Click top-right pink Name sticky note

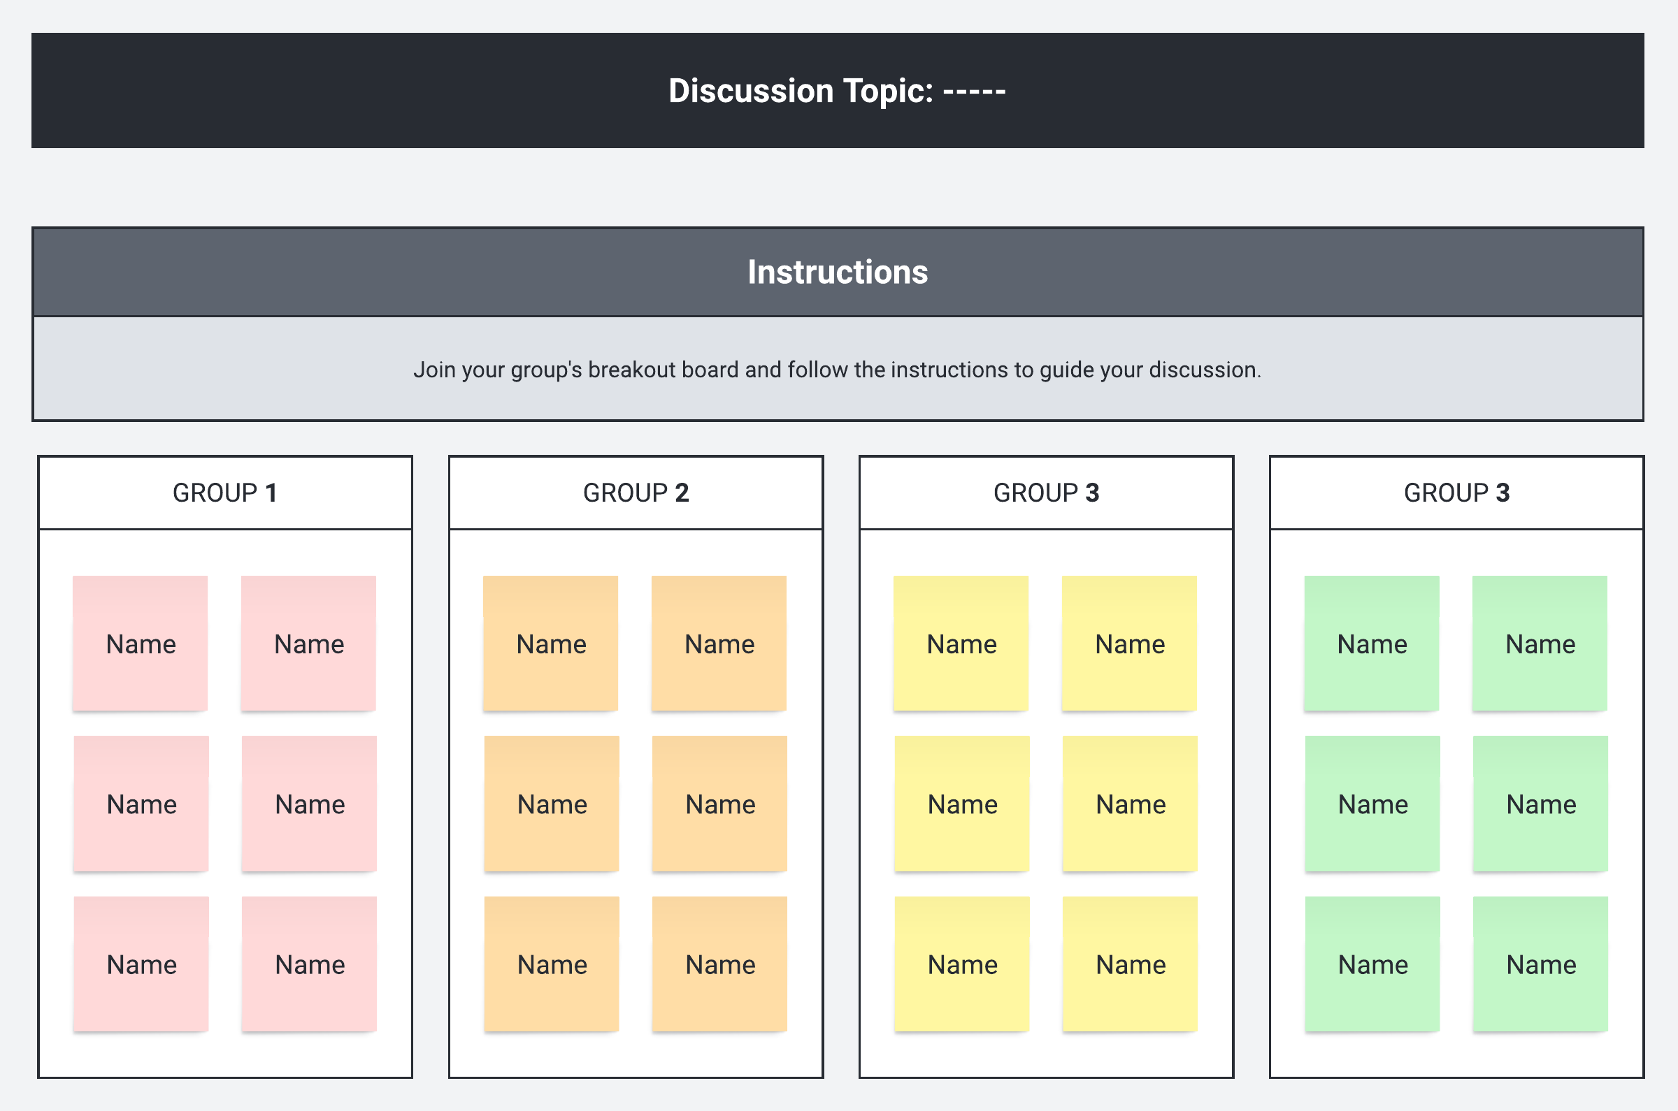308,644
